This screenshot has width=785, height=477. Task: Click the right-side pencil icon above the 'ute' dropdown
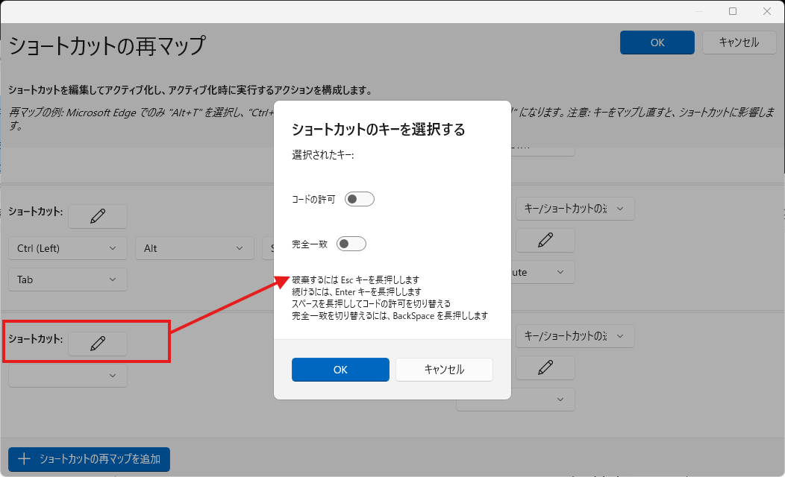[x=545, y=240]
